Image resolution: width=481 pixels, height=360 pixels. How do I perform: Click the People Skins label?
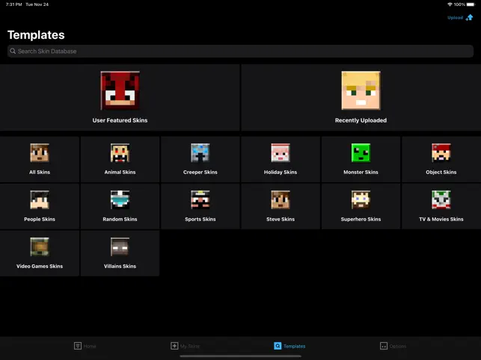tap(40, 219)
